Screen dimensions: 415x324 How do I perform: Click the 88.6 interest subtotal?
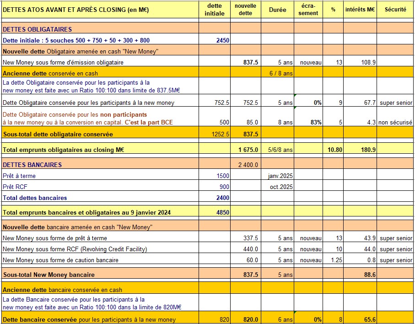[x=370, y=275]
